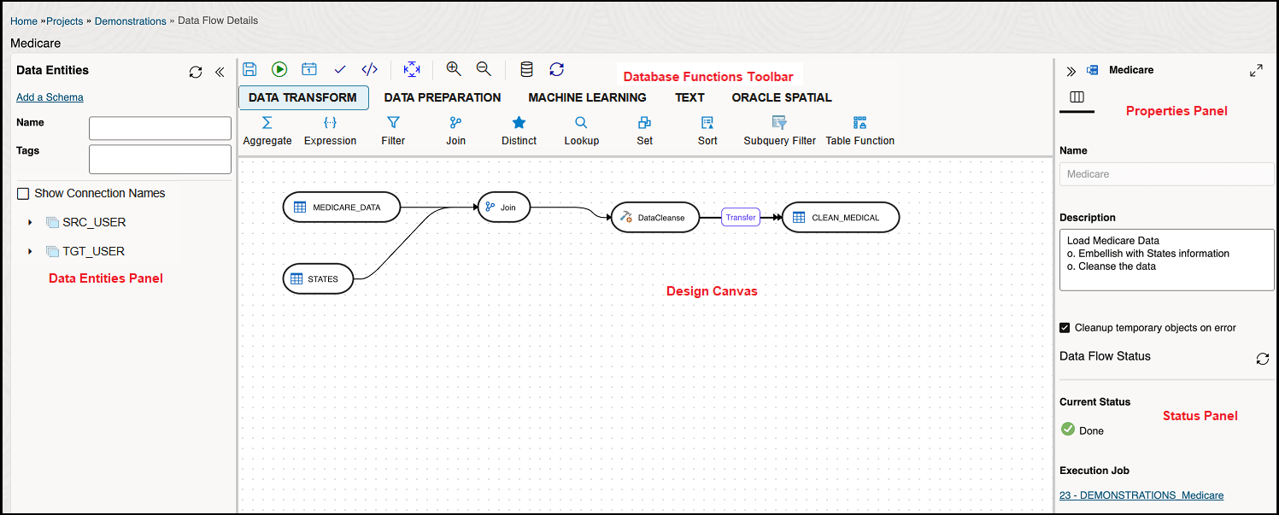The height and width of the screenshot is (515, 1279).
Task: Open the MACHINE LEARNING tab
Action: click(587, 97)
